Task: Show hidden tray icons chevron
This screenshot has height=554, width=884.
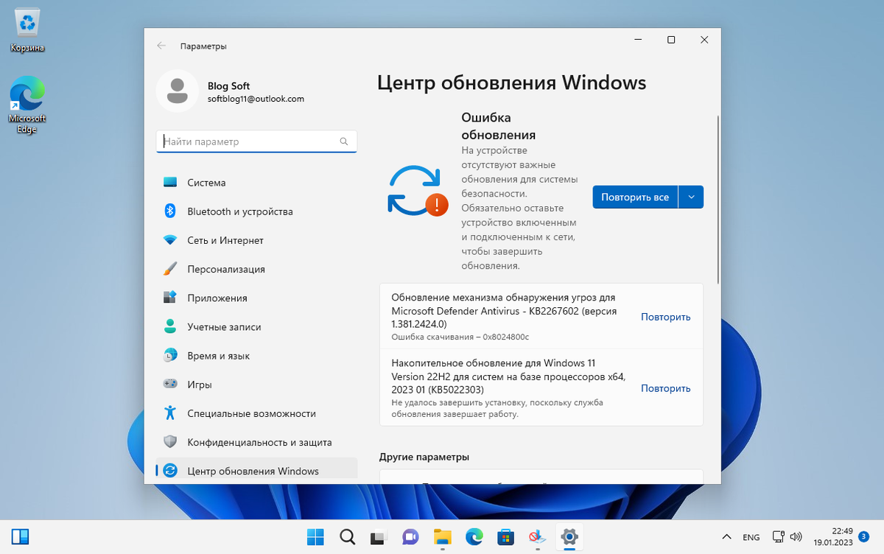Action: tap(727, 536)
